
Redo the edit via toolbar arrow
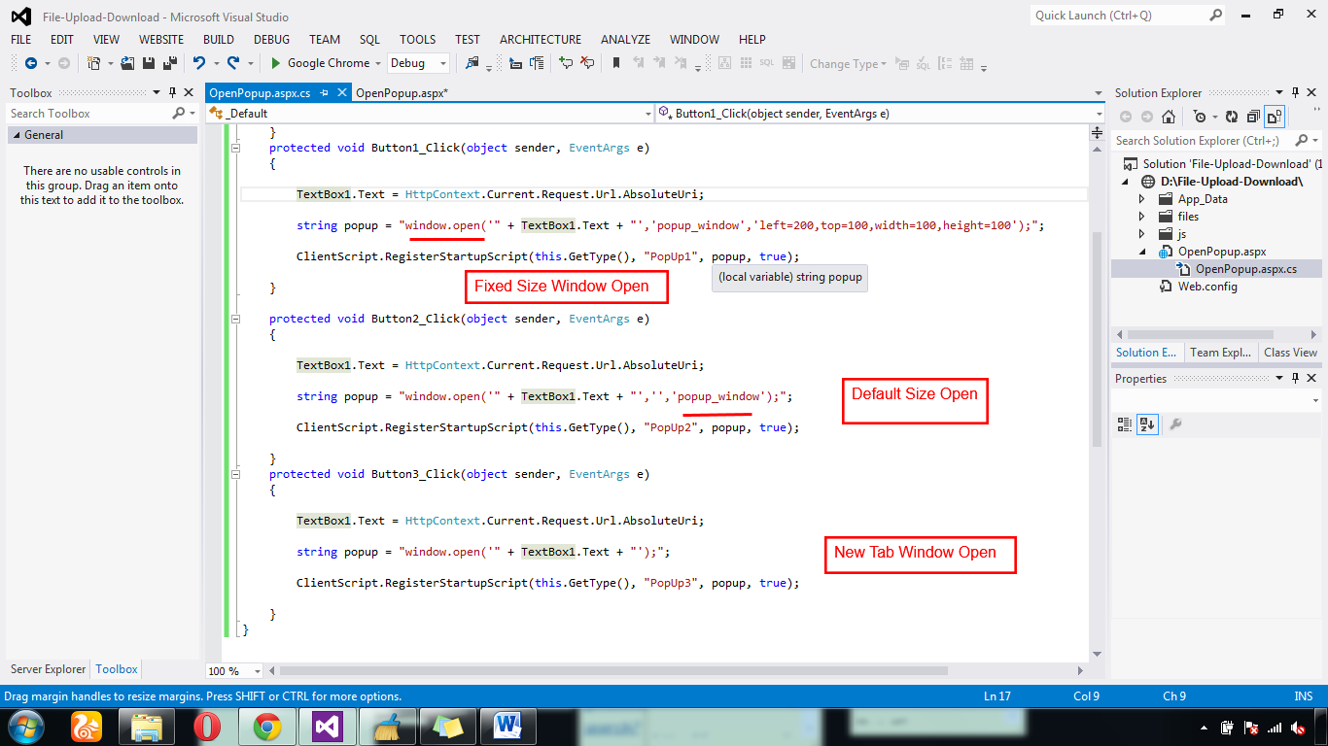[x=233, y=63]
